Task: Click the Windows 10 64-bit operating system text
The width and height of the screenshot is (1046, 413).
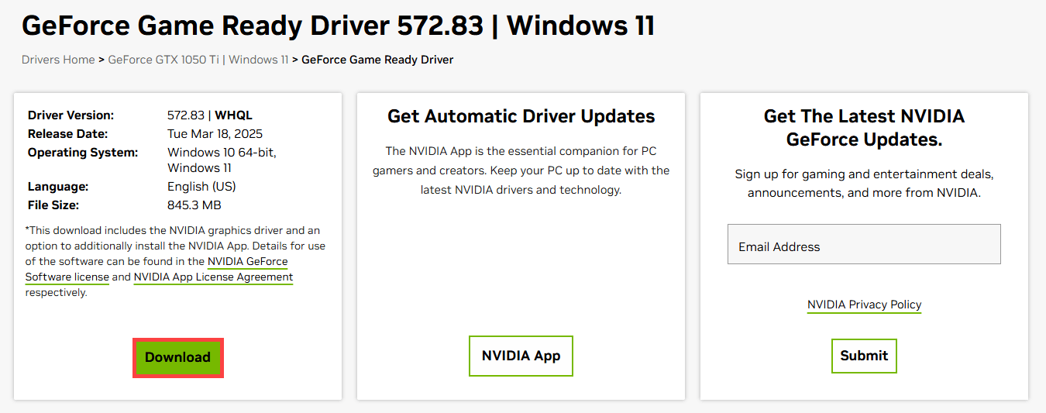Action: (221, 153)
